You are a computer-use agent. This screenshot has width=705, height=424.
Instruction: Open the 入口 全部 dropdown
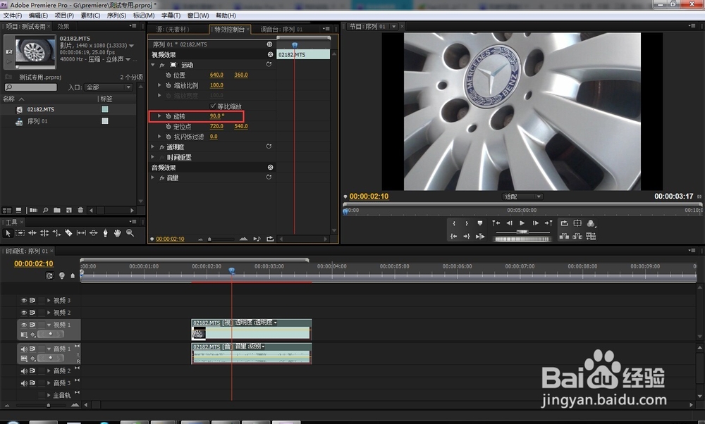coord(109,87)
